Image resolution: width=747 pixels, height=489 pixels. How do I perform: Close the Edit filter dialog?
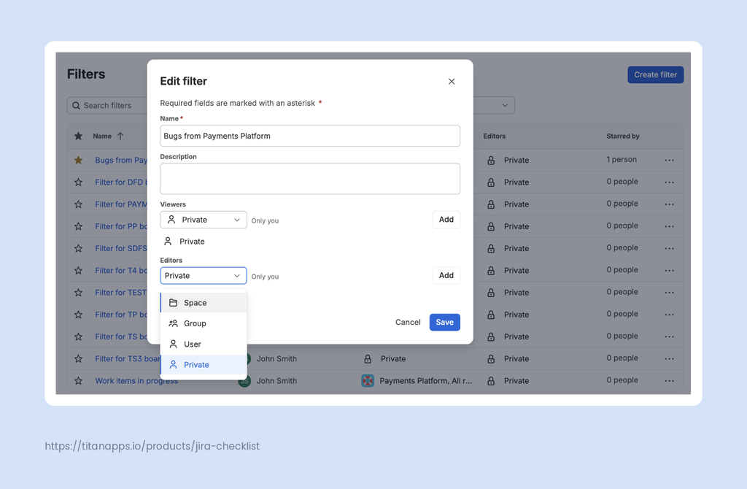tap(451, 82)
